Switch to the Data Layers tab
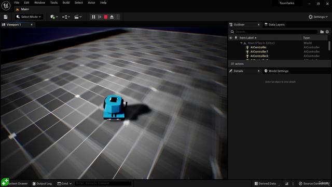332x187 pixels. [x=274, y=24]
